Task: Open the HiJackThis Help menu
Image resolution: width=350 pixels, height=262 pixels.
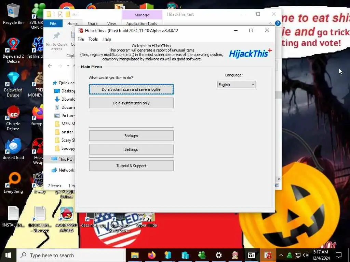Action: (x=107, y=39)
